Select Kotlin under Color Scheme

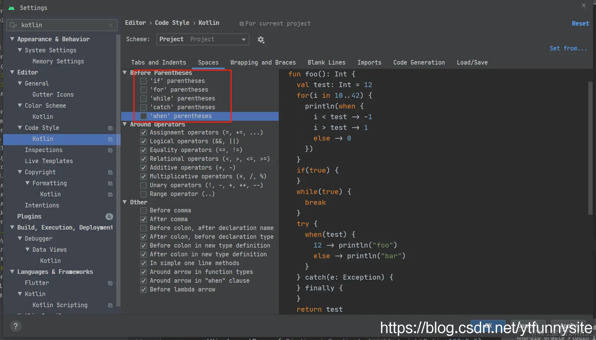point(43,117)
